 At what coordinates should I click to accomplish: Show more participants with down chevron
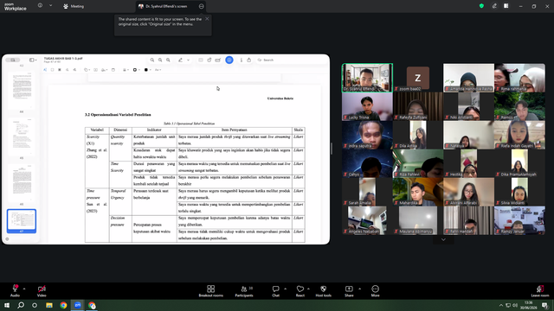[x=443, y=240]
